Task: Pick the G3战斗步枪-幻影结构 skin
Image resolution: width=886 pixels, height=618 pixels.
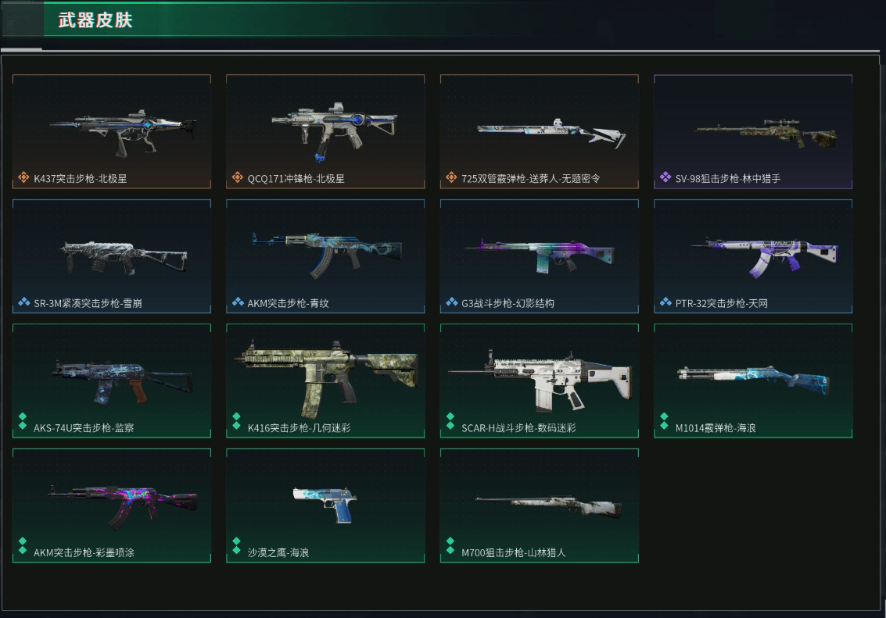Action: point(540,256)
